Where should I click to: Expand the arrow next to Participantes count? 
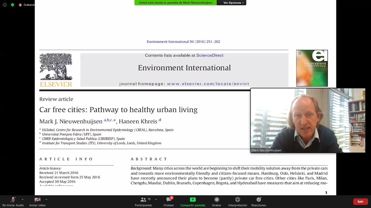pos(156,199)
